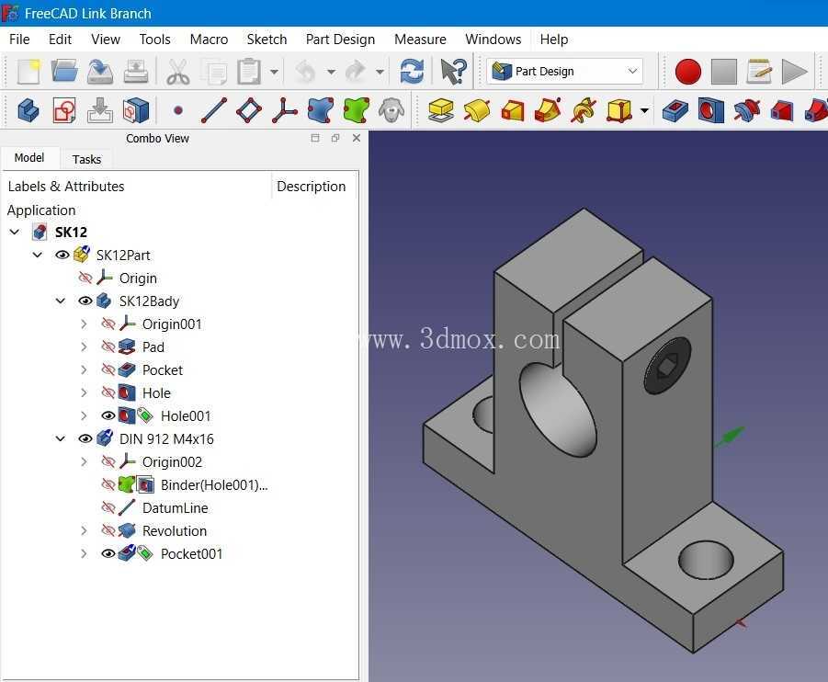The height and width of the screenshot is (682, 828).
Task: Select the Binder(Hole001) tree item
Action: pyautogui.click(x=214, y=485)
